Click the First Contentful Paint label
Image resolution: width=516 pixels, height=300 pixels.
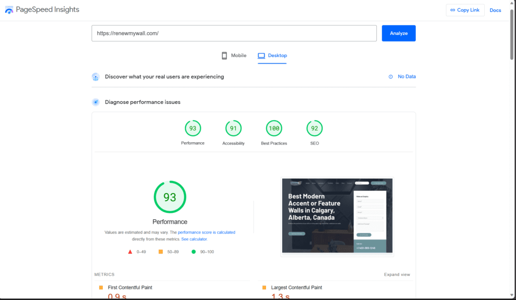(130, 287)
